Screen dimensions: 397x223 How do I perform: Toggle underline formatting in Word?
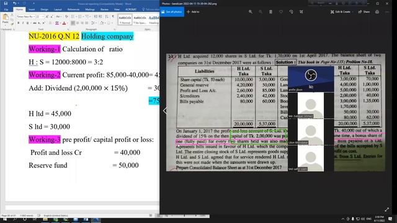(x=27, y=23)
